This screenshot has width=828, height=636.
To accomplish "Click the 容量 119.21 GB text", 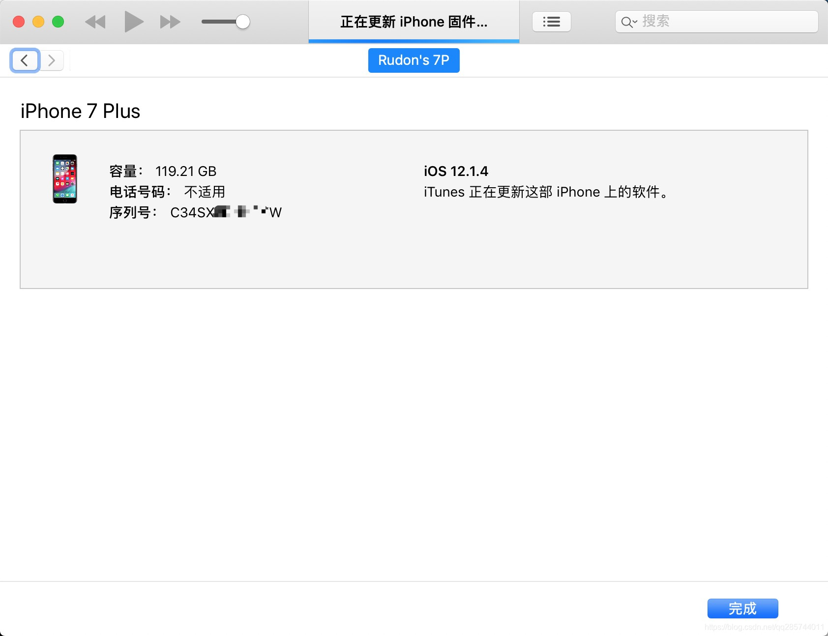I will (163, 171).
